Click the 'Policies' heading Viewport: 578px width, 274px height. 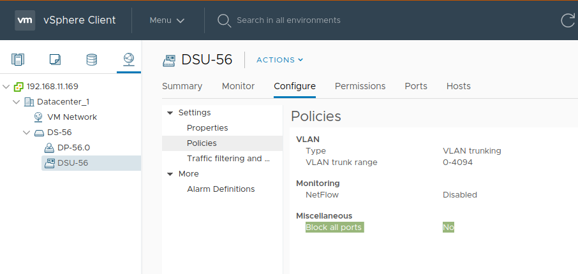pyautogui.click(x=316, y=117)
